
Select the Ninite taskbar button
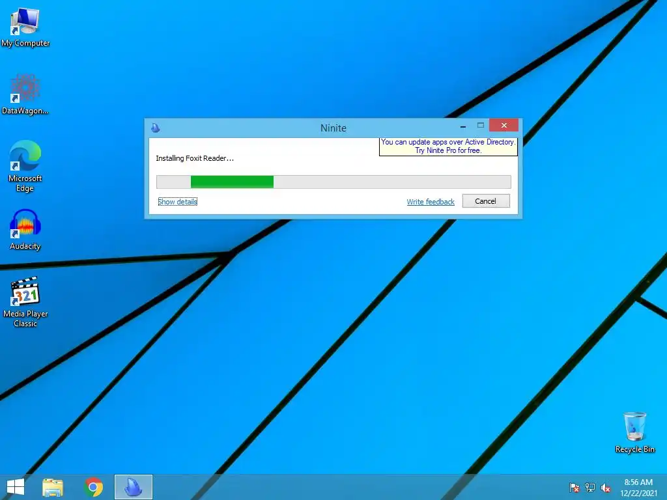pyautogui.click(x=133, y=487)
